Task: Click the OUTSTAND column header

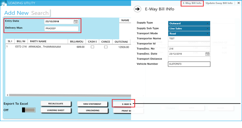Action: tap(122, 42)
